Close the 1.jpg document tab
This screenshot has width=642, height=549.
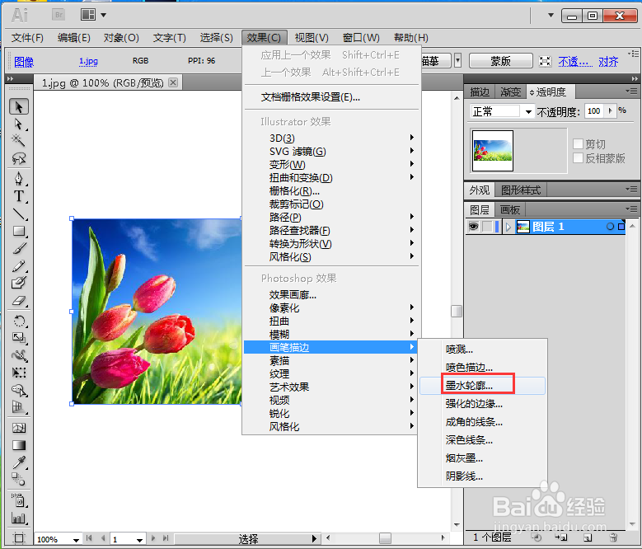(173, 82)
